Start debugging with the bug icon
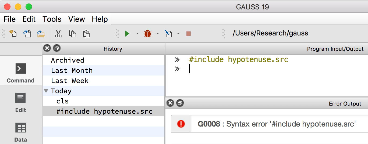Screen dimensions: 368x144 click(147, 34)
